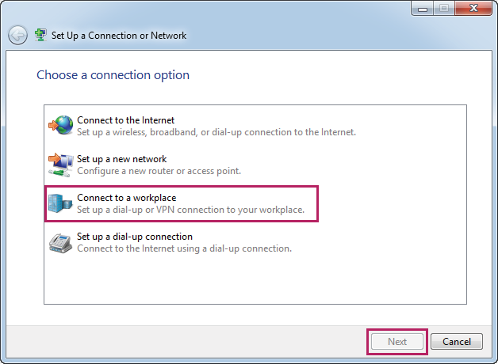Select the "Connect to the Internet" option title
Viewport: 498px width, 364px height.
coord(125,120)
